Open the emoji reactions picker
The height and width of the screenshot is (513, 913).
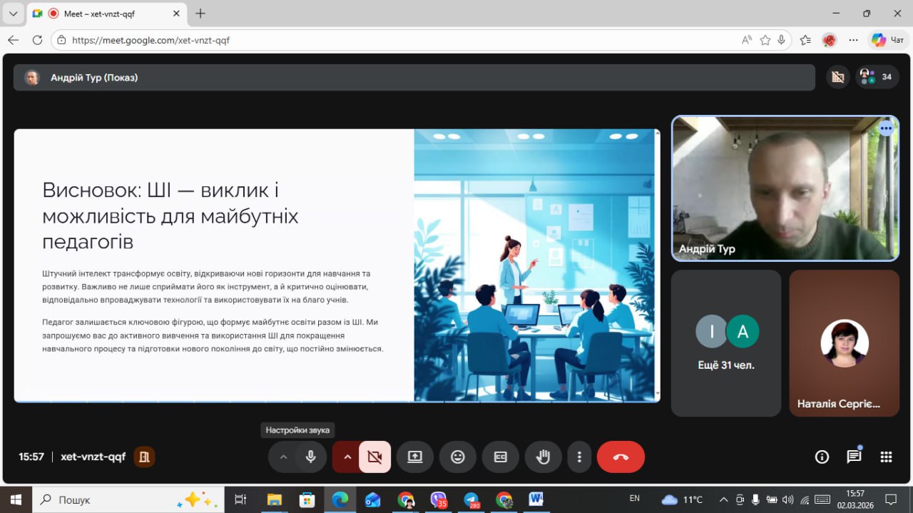click(x=458, y=457)
